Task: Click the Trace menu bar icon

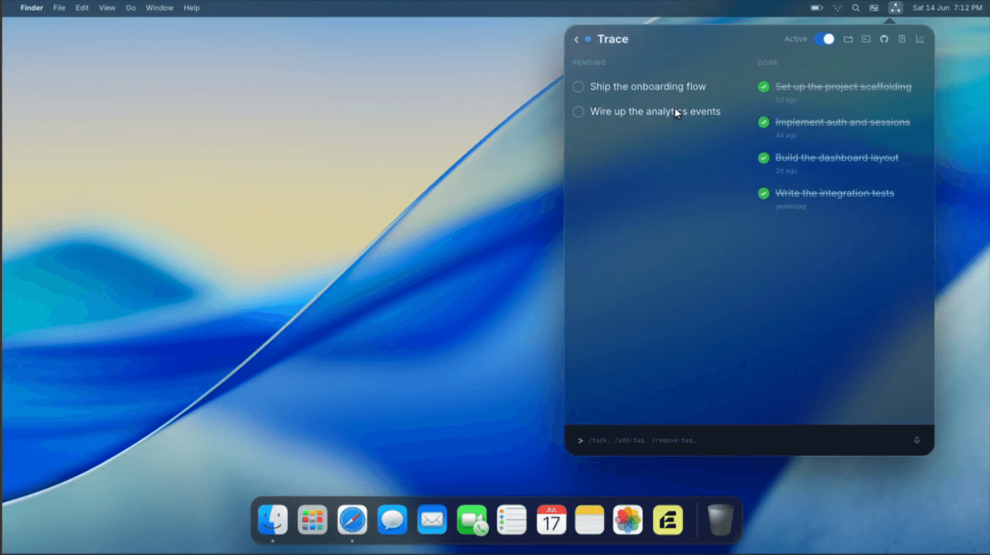Action: pos(895,8)
